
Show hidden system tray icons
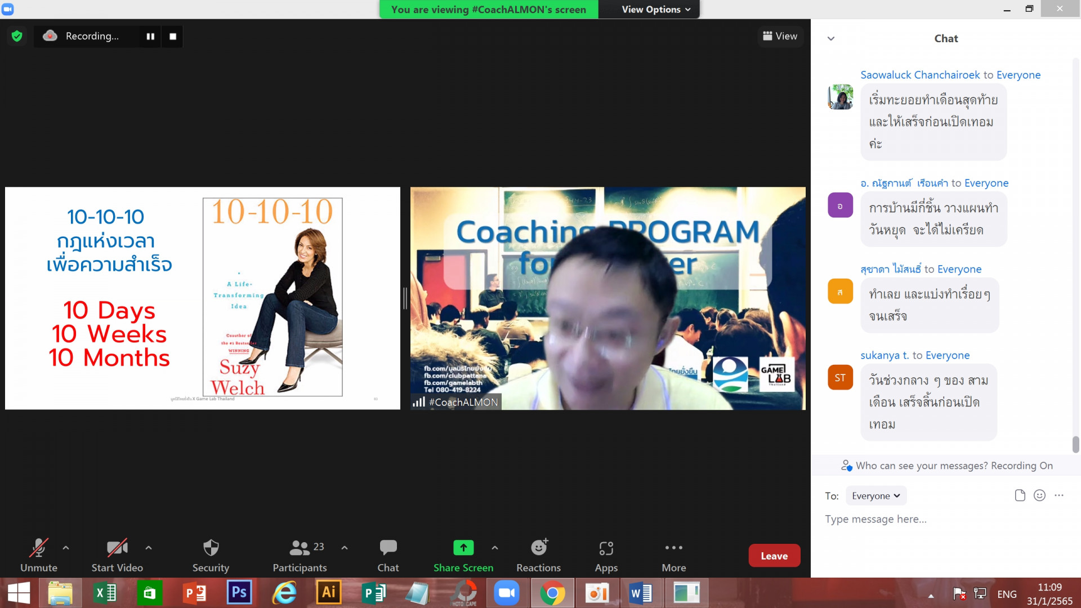point(931,596)
